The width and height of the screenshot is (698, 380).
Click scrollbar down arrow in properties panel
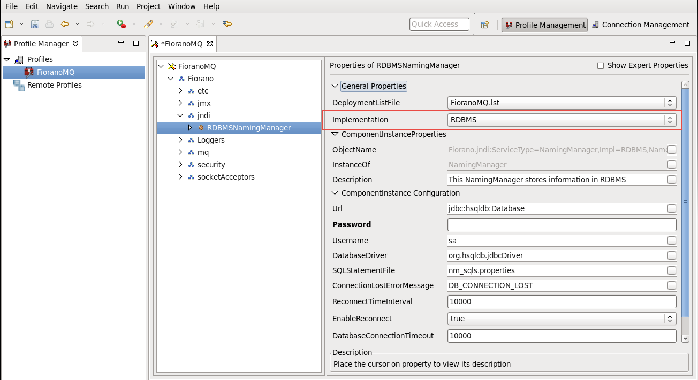click(x=685, y=338)
